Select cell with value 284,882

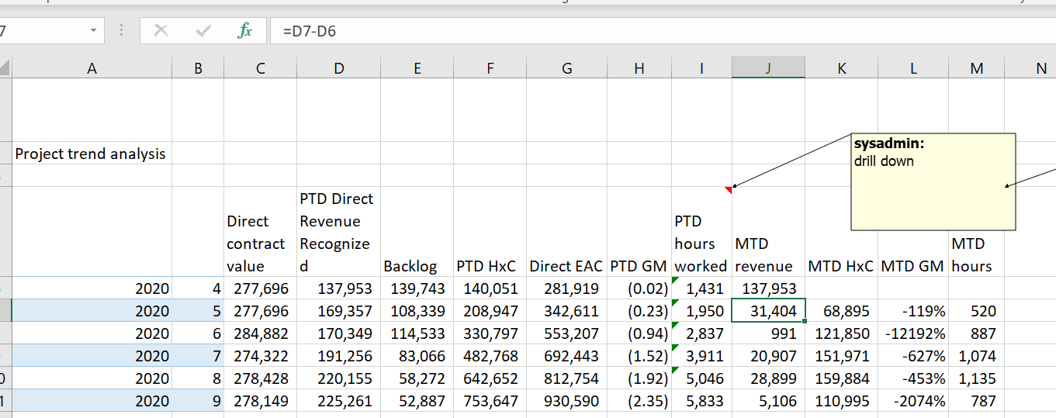[260, 333]
